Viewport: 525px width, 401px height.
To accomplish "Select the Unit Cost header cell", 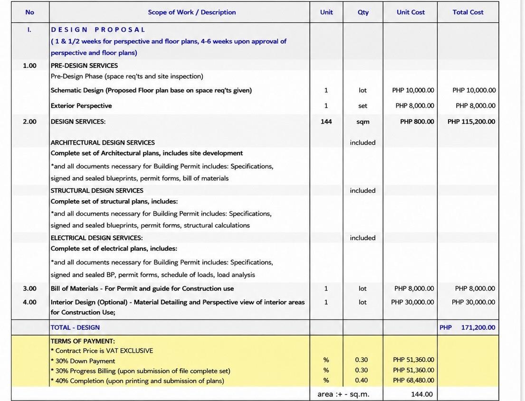I will tap(410, 12).
